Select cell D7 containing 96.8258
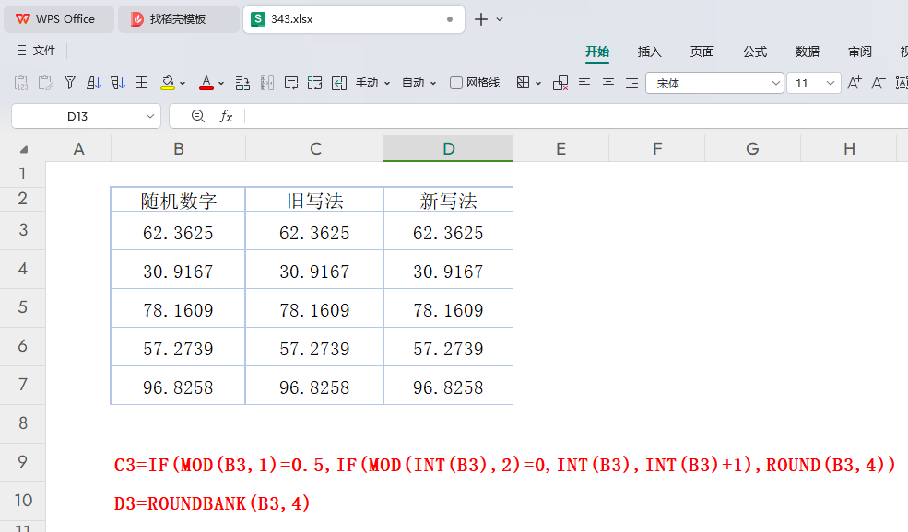The width and height of the screenshot is (908, 532). 448,387
